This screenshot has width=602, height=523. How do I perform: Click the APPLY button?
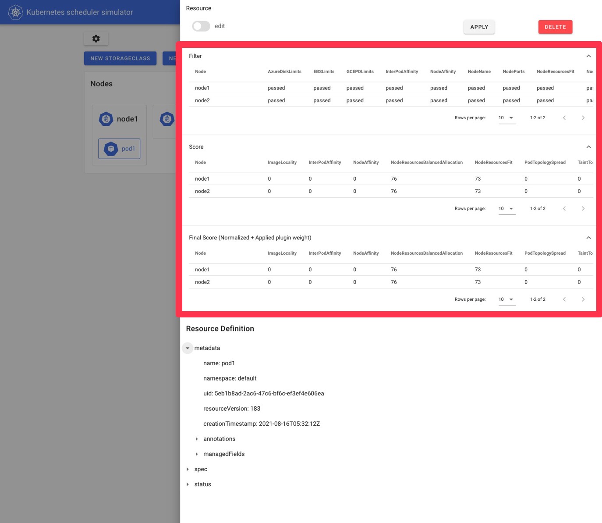(479, 27)
